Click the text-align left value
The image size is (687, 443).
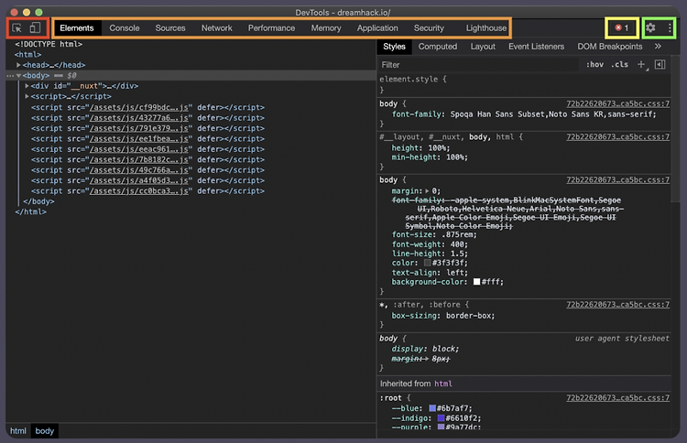pyautogui.click(x=457, y=272)
